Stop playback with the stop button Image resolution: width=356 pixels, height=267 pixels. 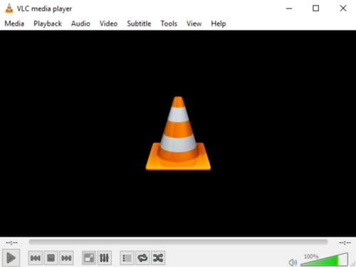(51, 258)
